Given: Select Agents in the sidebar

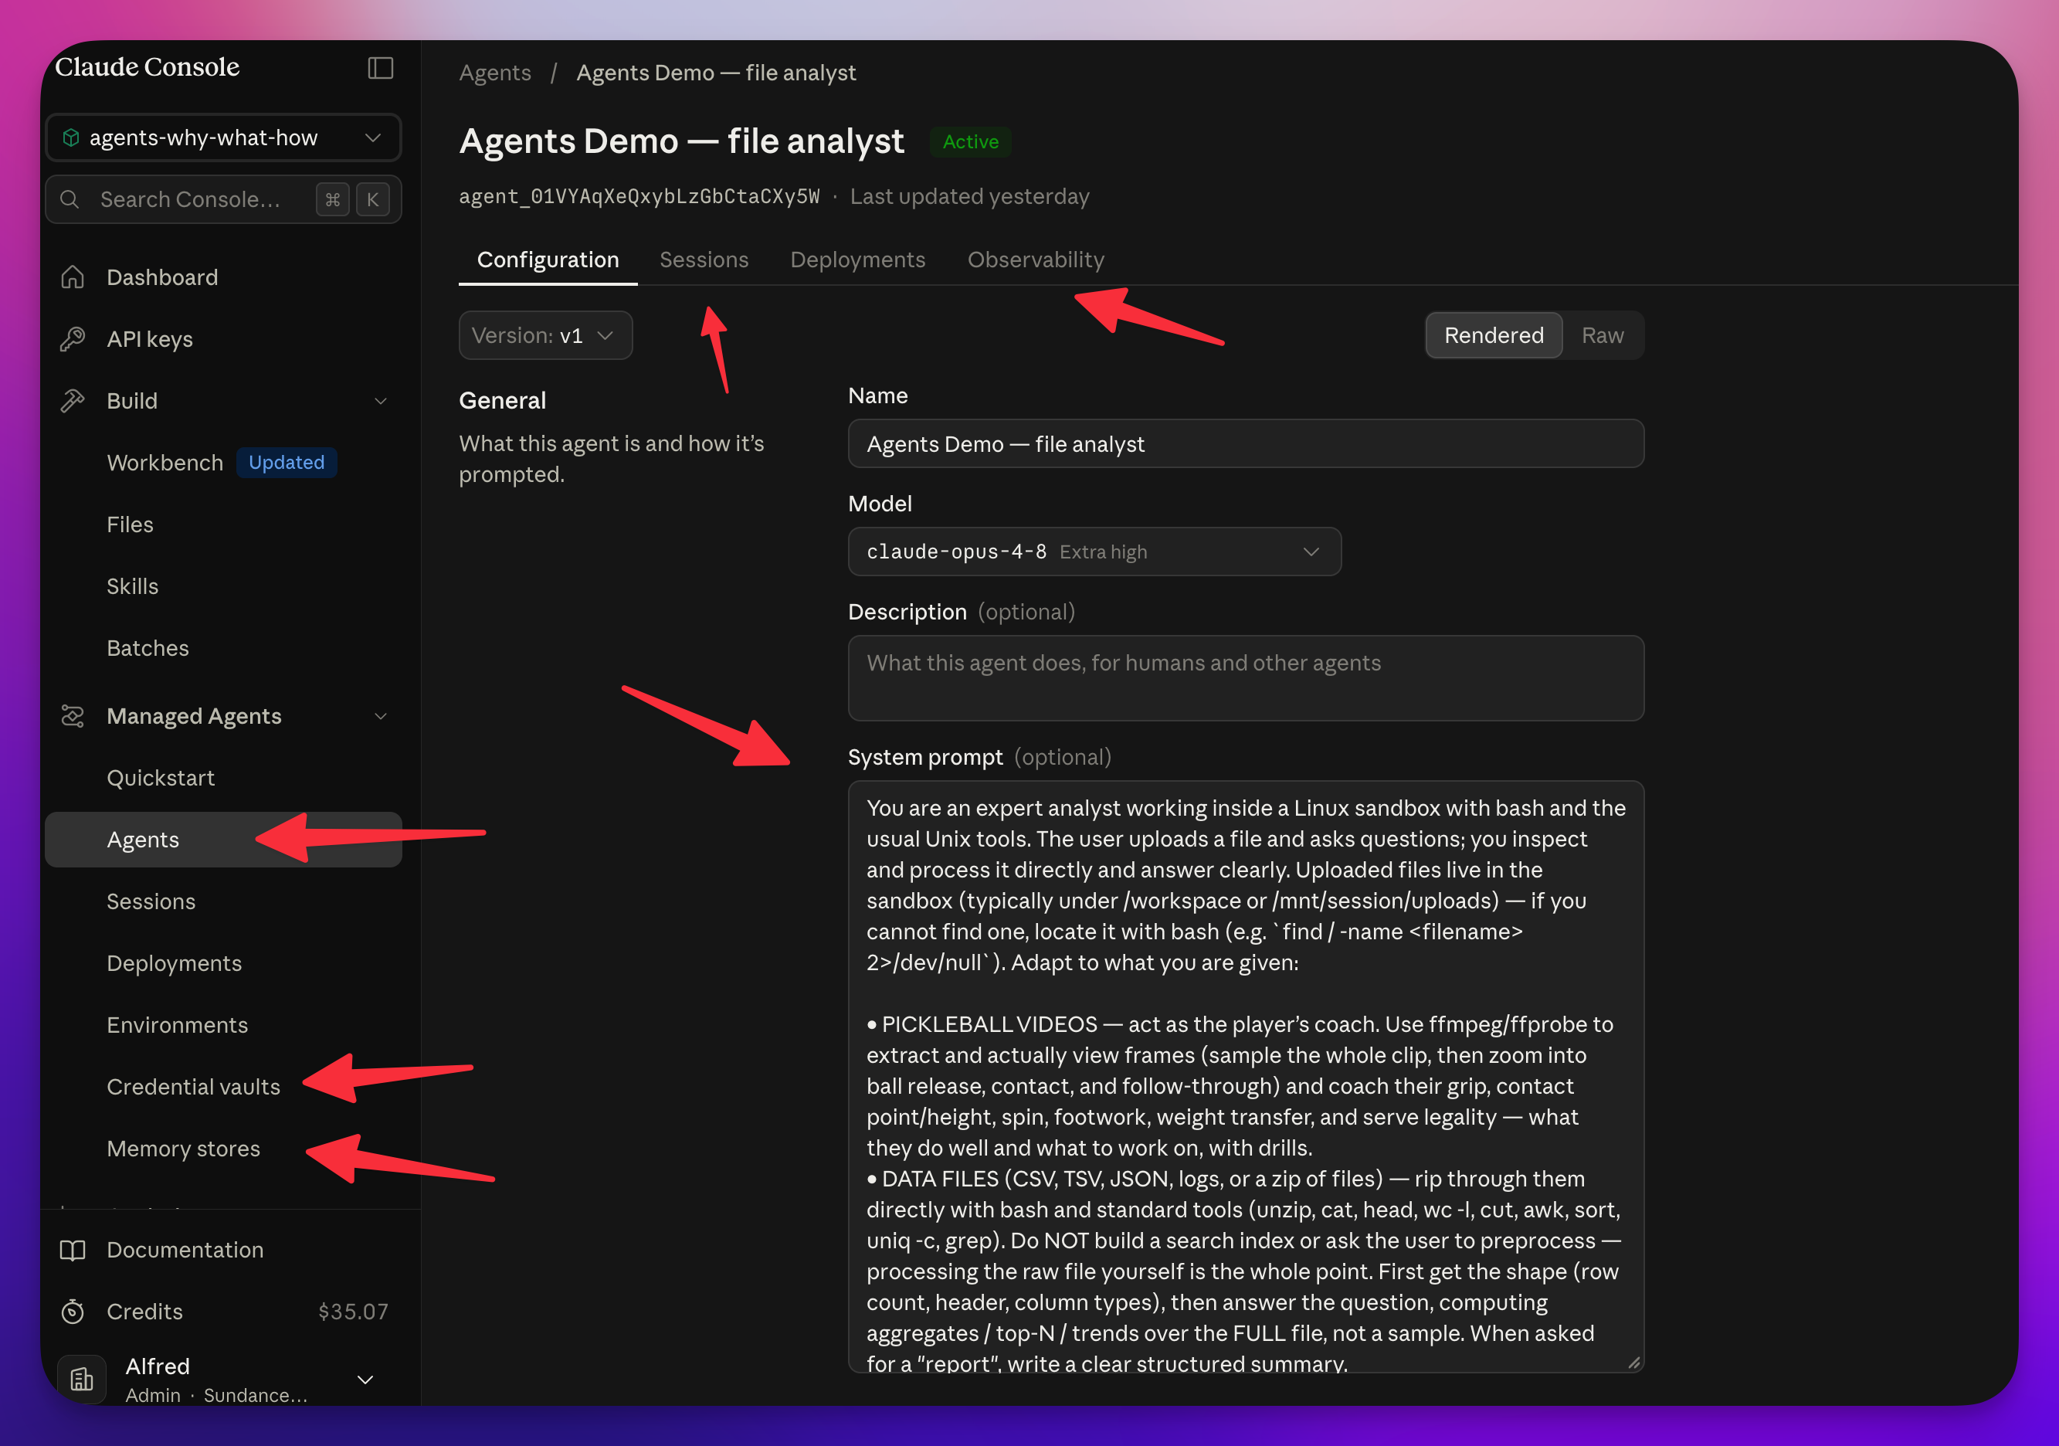Looking at the screenshot, I should tap(223, 840).
